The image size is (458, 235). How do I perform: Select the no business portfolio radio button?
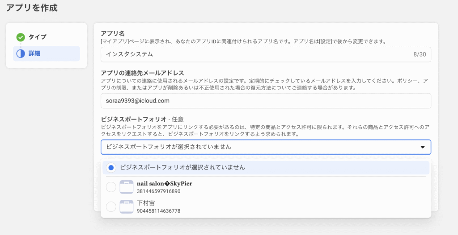click(x=111, y=168)
